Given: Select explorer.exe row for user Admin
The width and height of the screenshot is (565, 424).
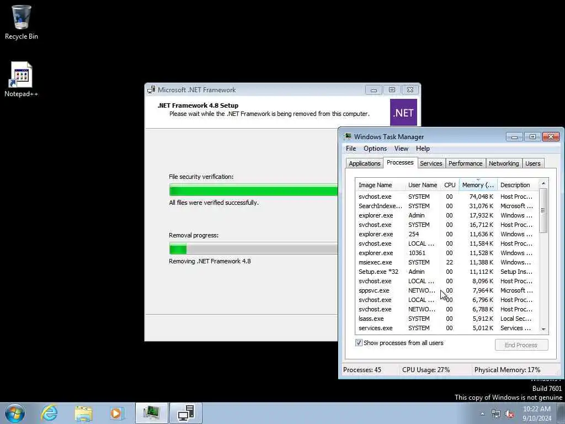Looking at the screenshot, I should tap(446, 215).
